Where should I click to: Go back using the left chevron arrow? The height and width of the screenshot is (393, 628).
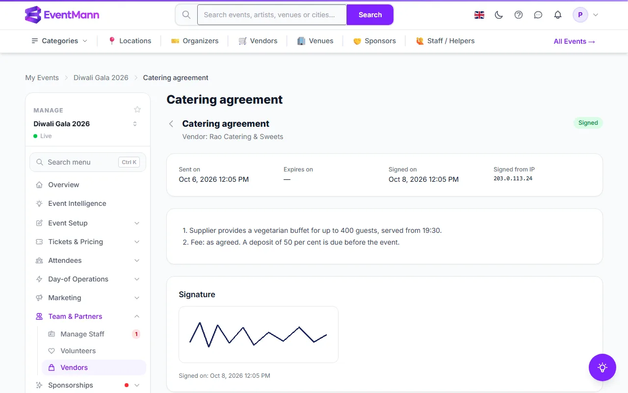[x=171, y=124]
